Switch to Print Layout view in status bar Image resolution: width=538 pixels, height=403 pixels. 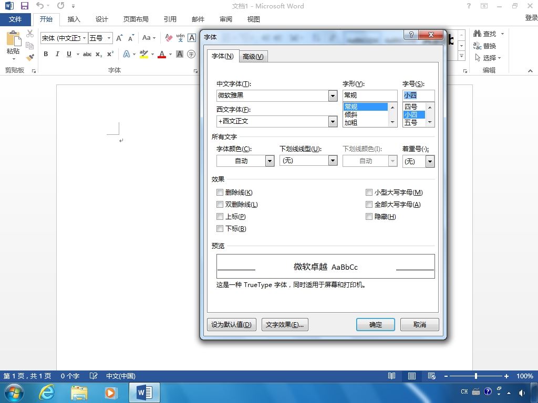click(412, 376)
